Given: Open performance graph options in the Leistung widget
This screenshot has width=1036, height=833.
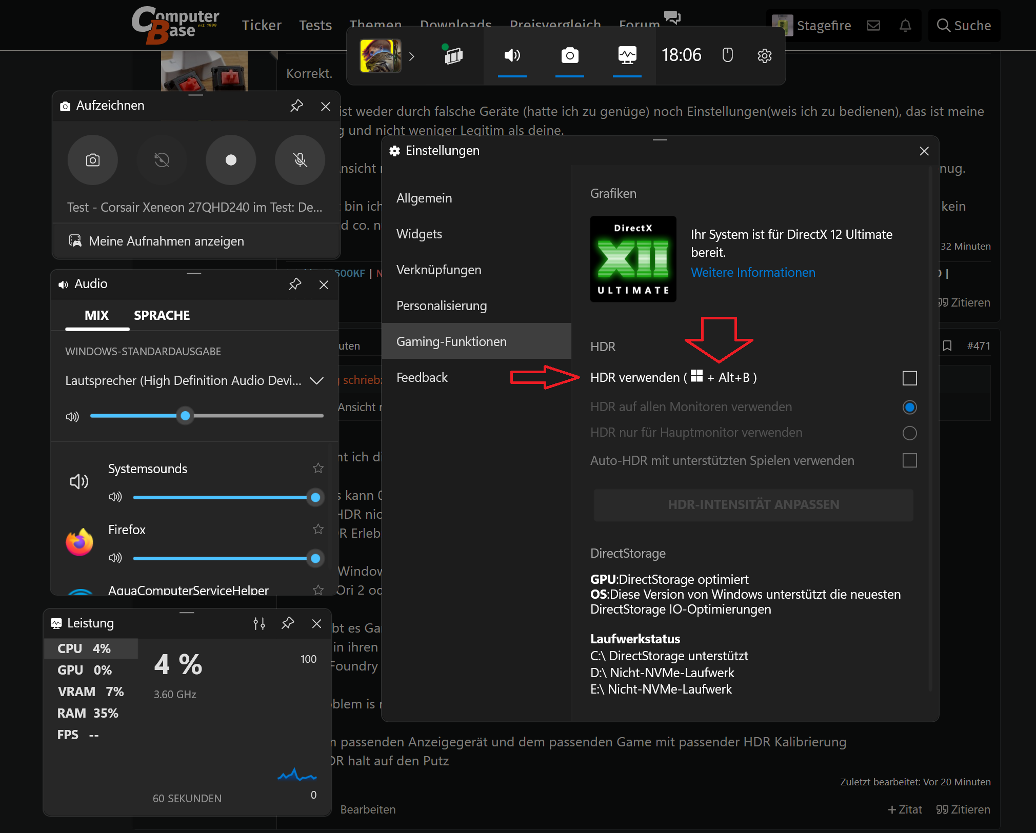Looking at the screenshot, I should (x=259, y=623).
